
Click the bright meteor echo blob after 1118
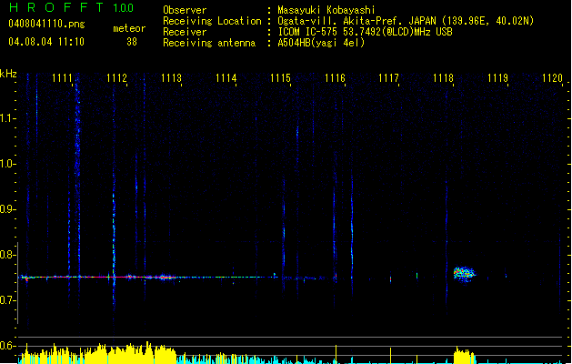[464, 273]
